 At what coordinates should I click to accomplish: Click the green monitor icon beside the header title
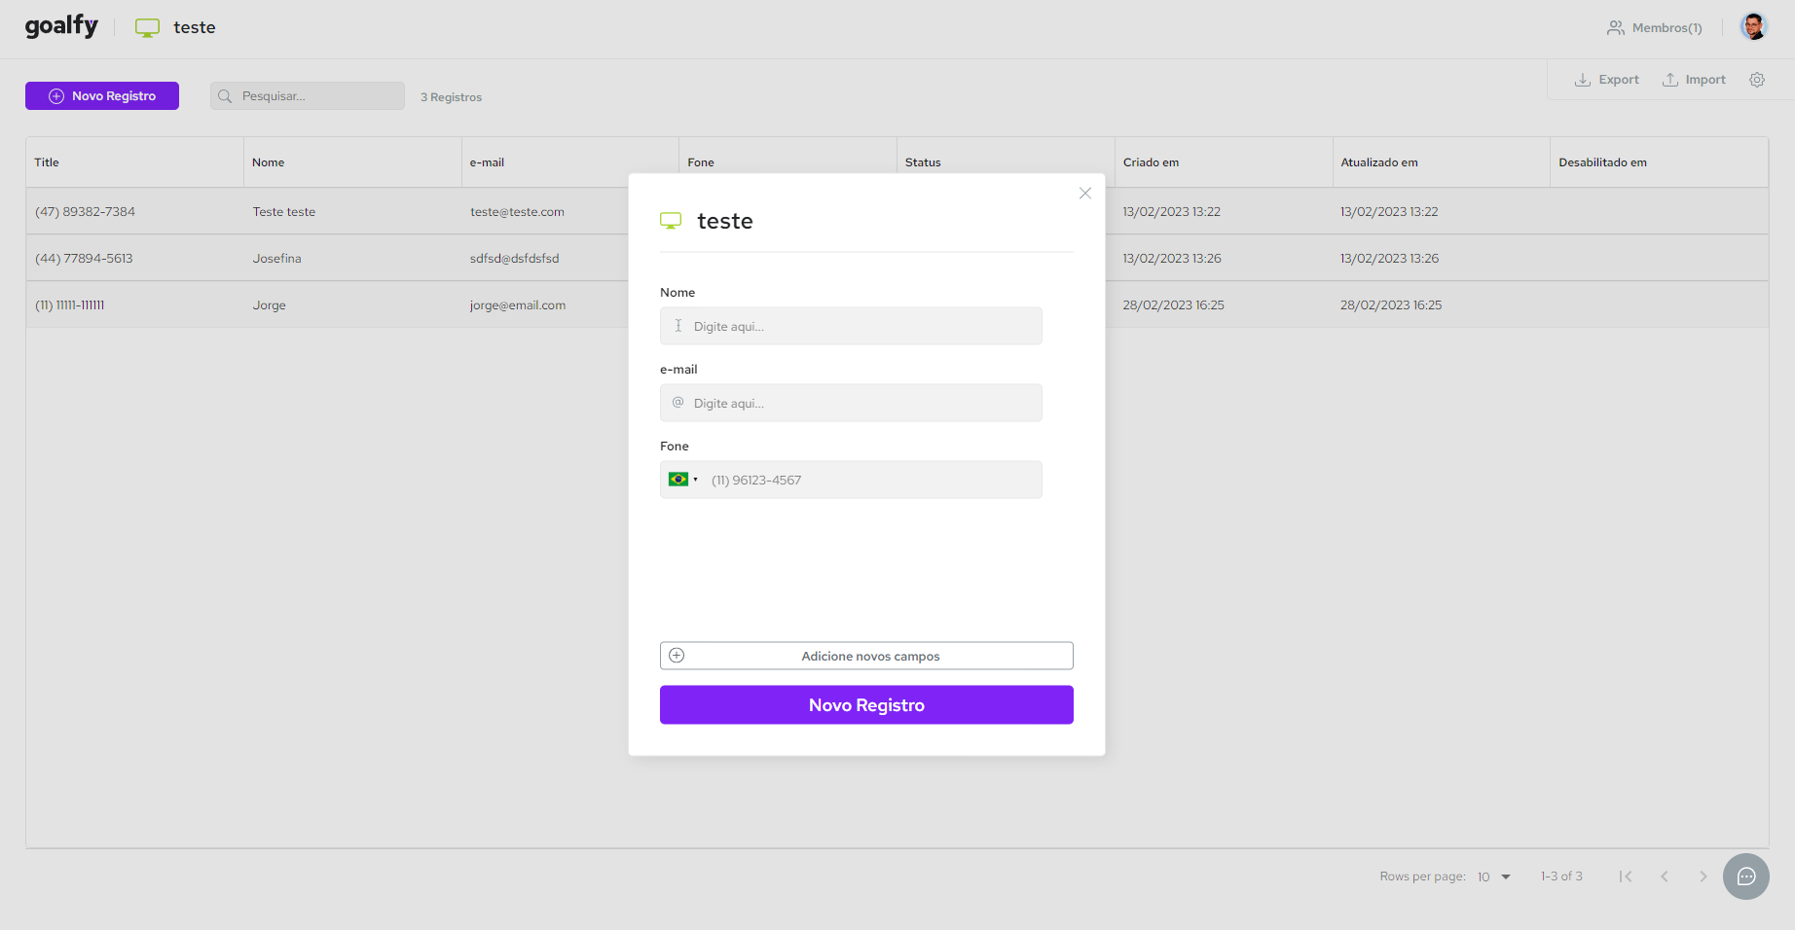point(147,28)
